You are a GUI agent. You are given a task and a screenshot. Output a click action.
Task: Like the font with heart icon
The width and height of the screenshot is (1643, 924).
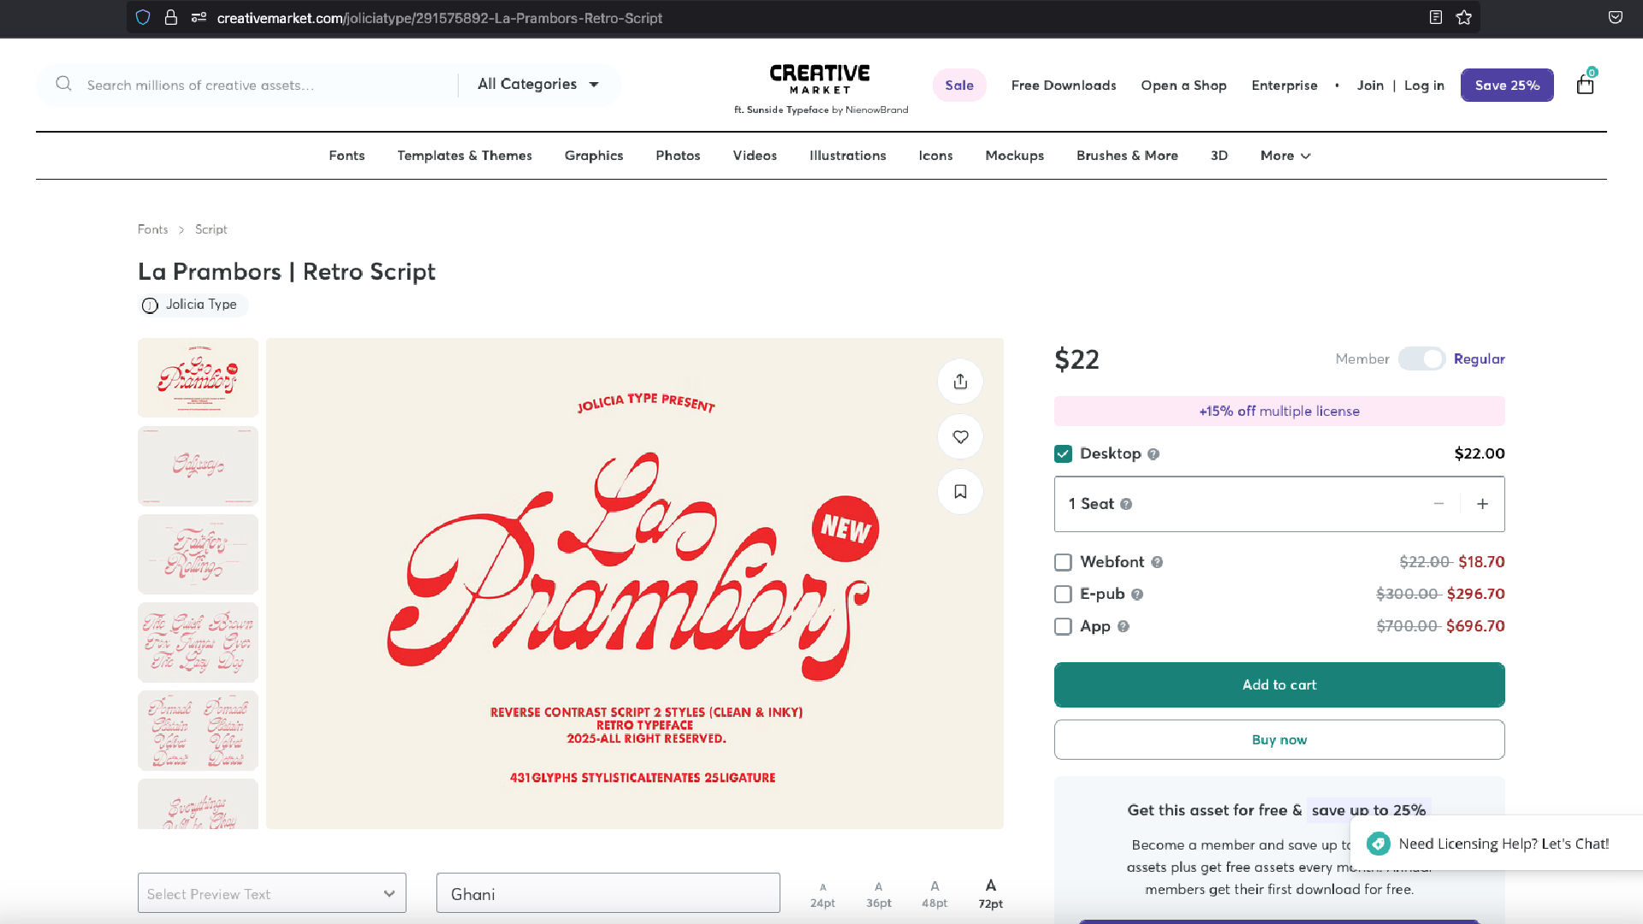[x=960, y=436]
